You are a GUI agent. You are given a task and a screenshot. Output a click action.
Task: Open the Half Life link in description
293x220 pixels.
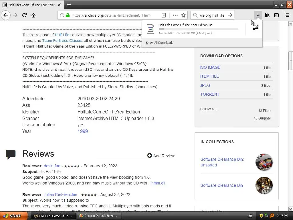tap(62, 35)
